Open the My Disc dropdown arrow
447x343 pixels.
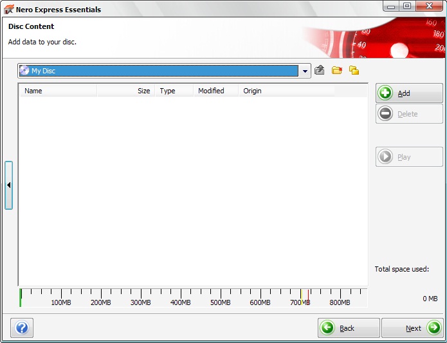point(305,71)
